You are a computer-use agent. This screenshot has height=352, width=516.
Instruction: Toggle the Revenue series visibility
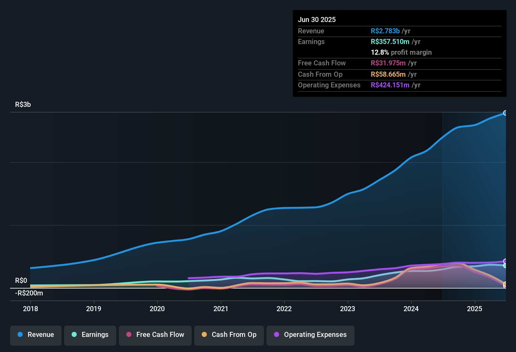point(36,335)
